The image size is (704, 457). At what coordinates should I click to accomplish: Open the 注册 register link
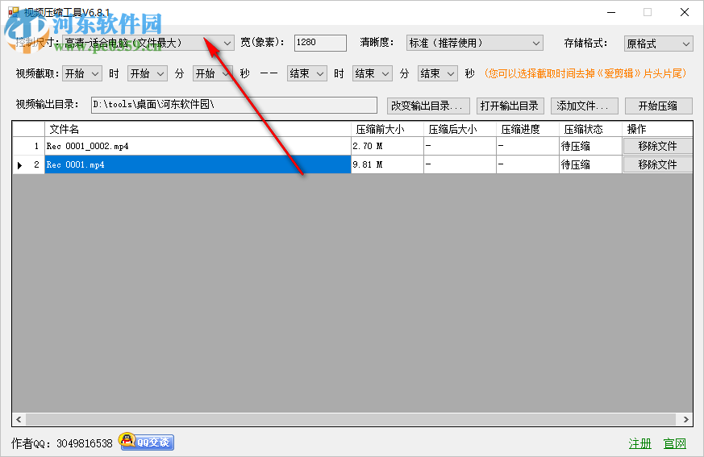point(639,443)
